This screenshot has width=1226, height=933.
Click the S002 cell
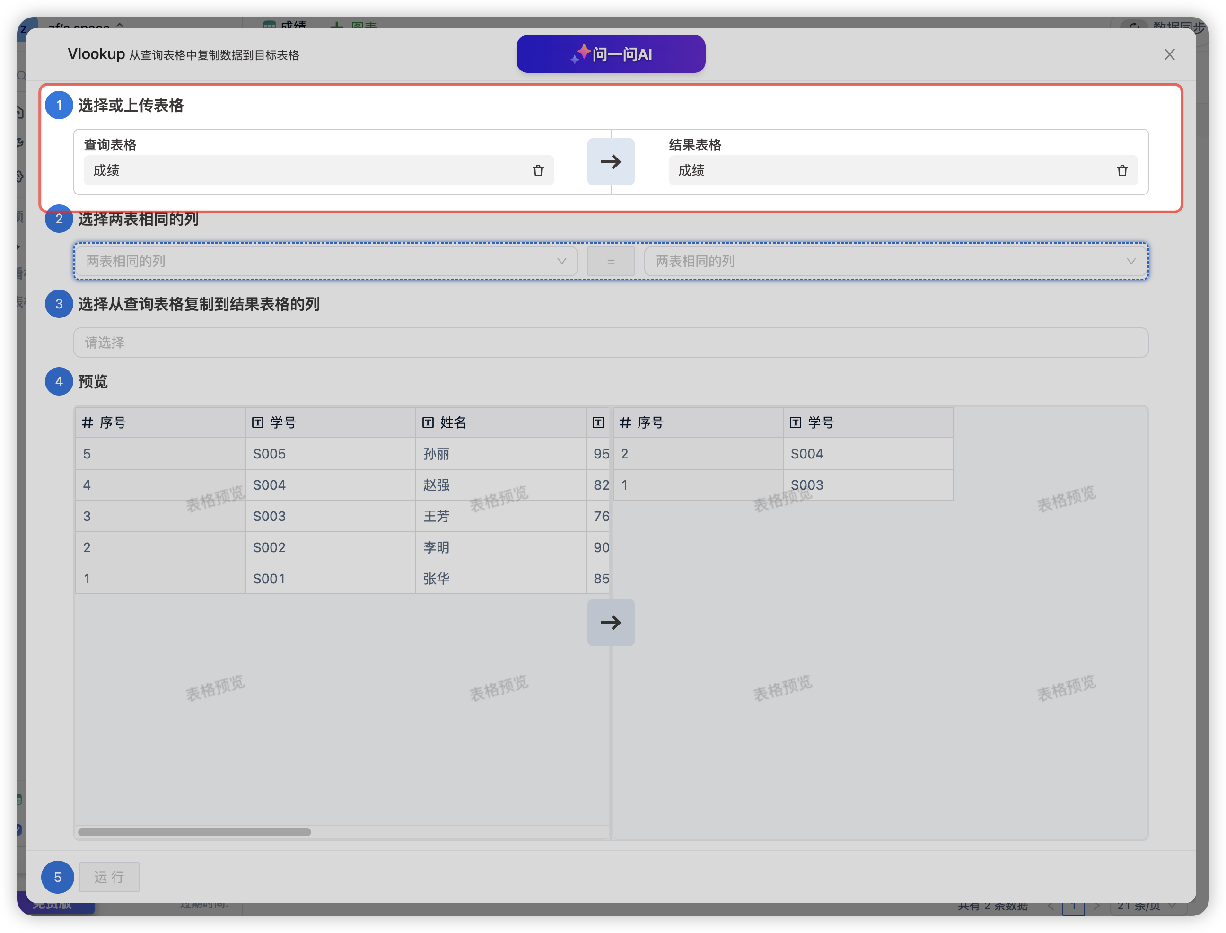click(x=330, y=547)
